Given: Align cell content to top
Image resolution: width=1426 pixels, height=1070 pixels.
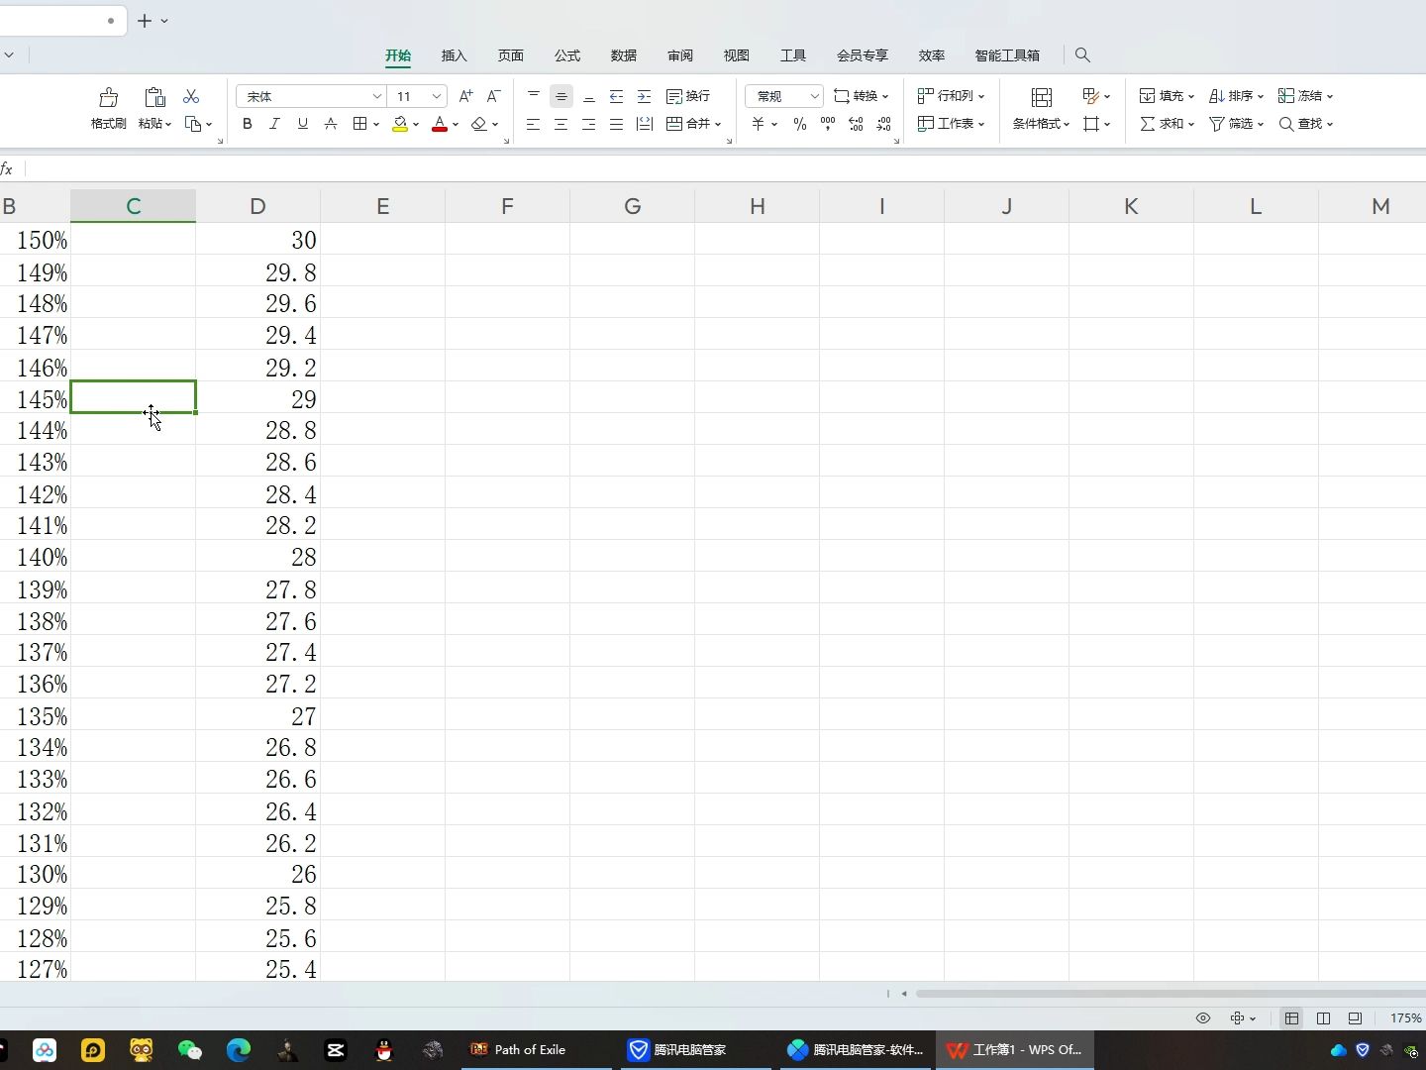Looking at the screenshot, I should [533, 96].
